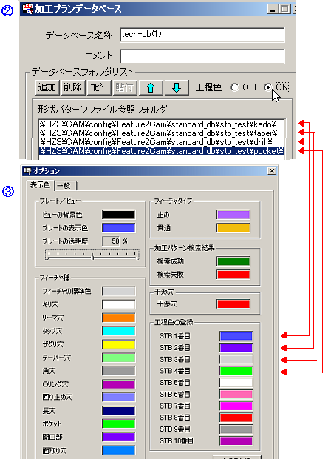Open ザグリ穴 yellow color swatch

pos(119,344)
